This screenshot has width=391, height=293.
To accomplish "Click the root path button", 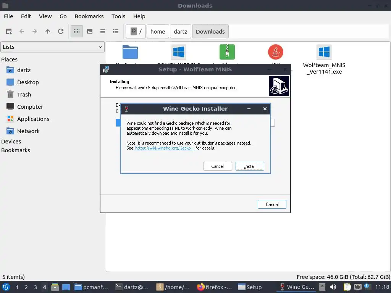I will pos(136,31).
